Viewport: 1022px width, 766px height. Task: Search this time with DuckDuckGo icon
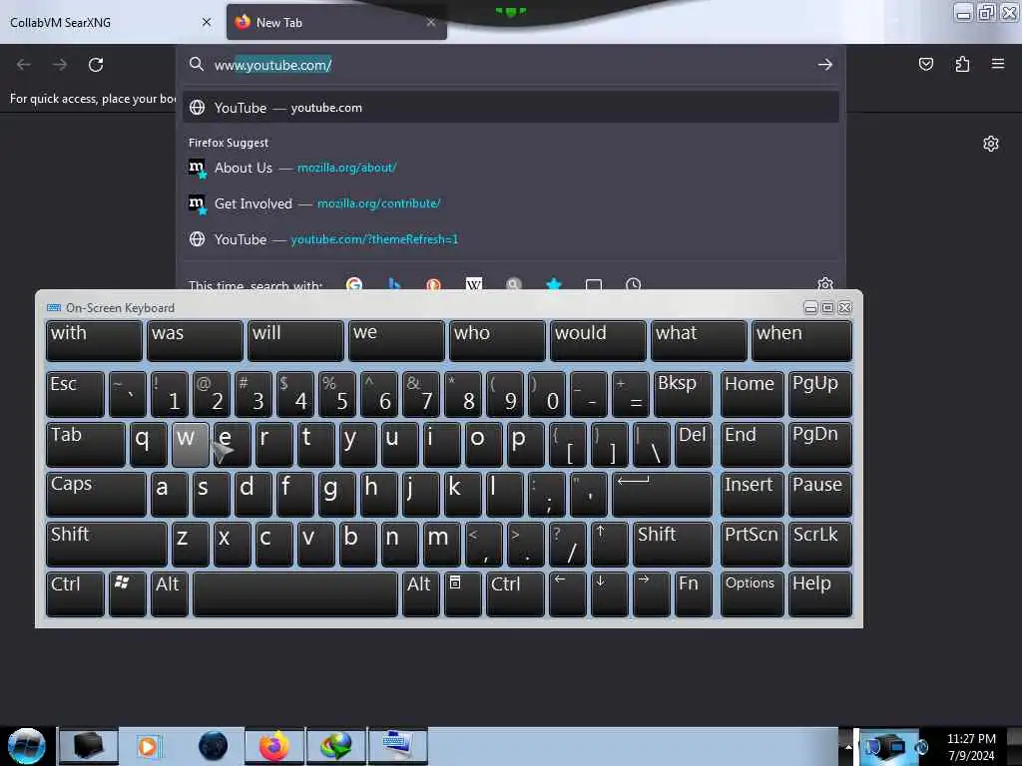click(433, 284)
